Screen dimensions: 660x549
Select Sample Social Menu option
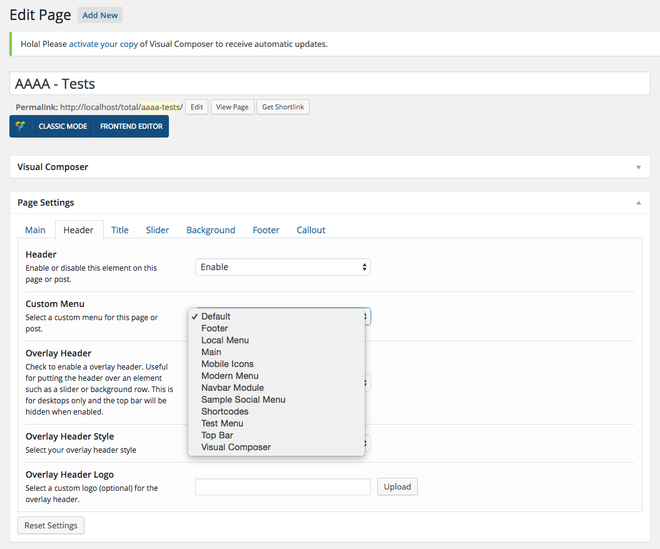[x=276, y=400]
